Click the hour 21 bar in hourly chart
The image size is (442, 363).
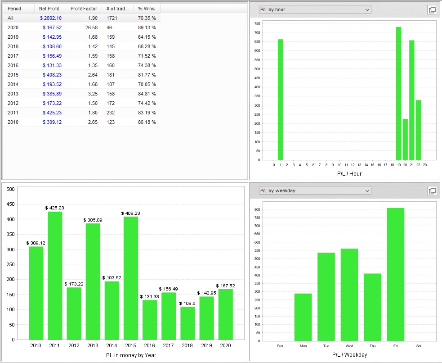click(x=412, y=100)
